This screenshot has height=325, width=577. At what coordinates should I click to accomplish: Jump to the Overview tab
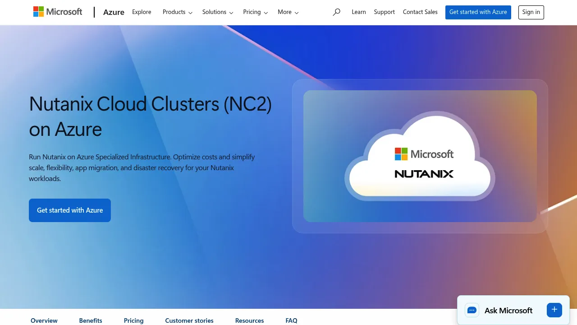[44, 320]
